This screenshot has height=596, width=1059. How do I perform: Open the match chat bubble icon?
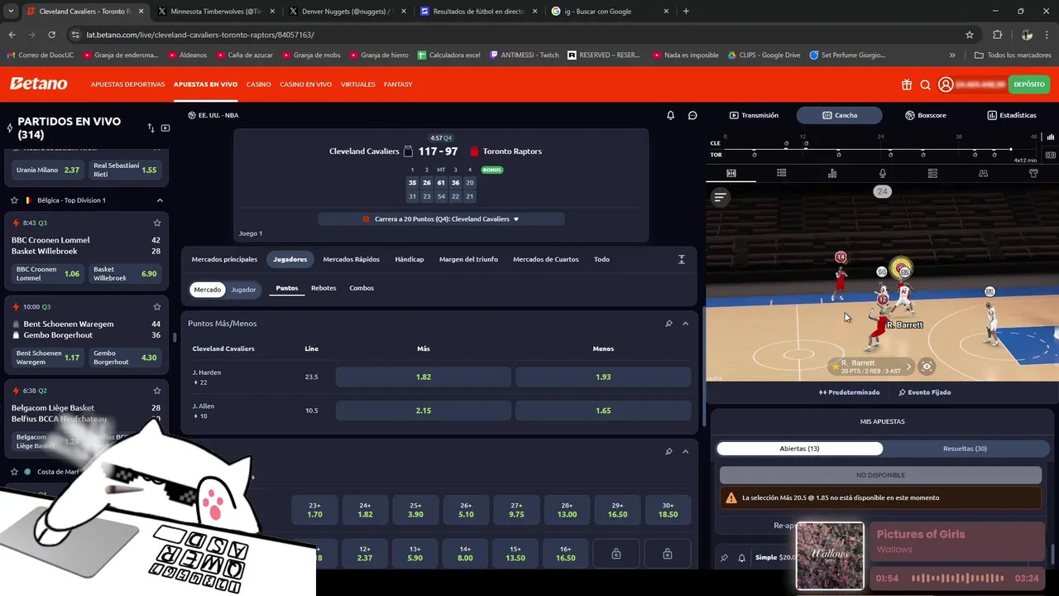point(692,115)
